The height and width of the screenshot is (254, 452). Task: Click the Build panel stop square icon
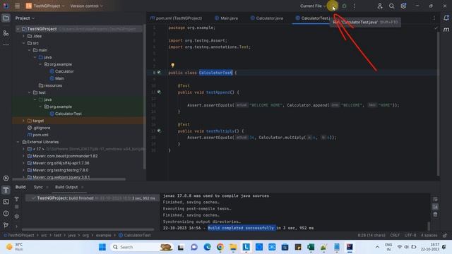[17, 207]
